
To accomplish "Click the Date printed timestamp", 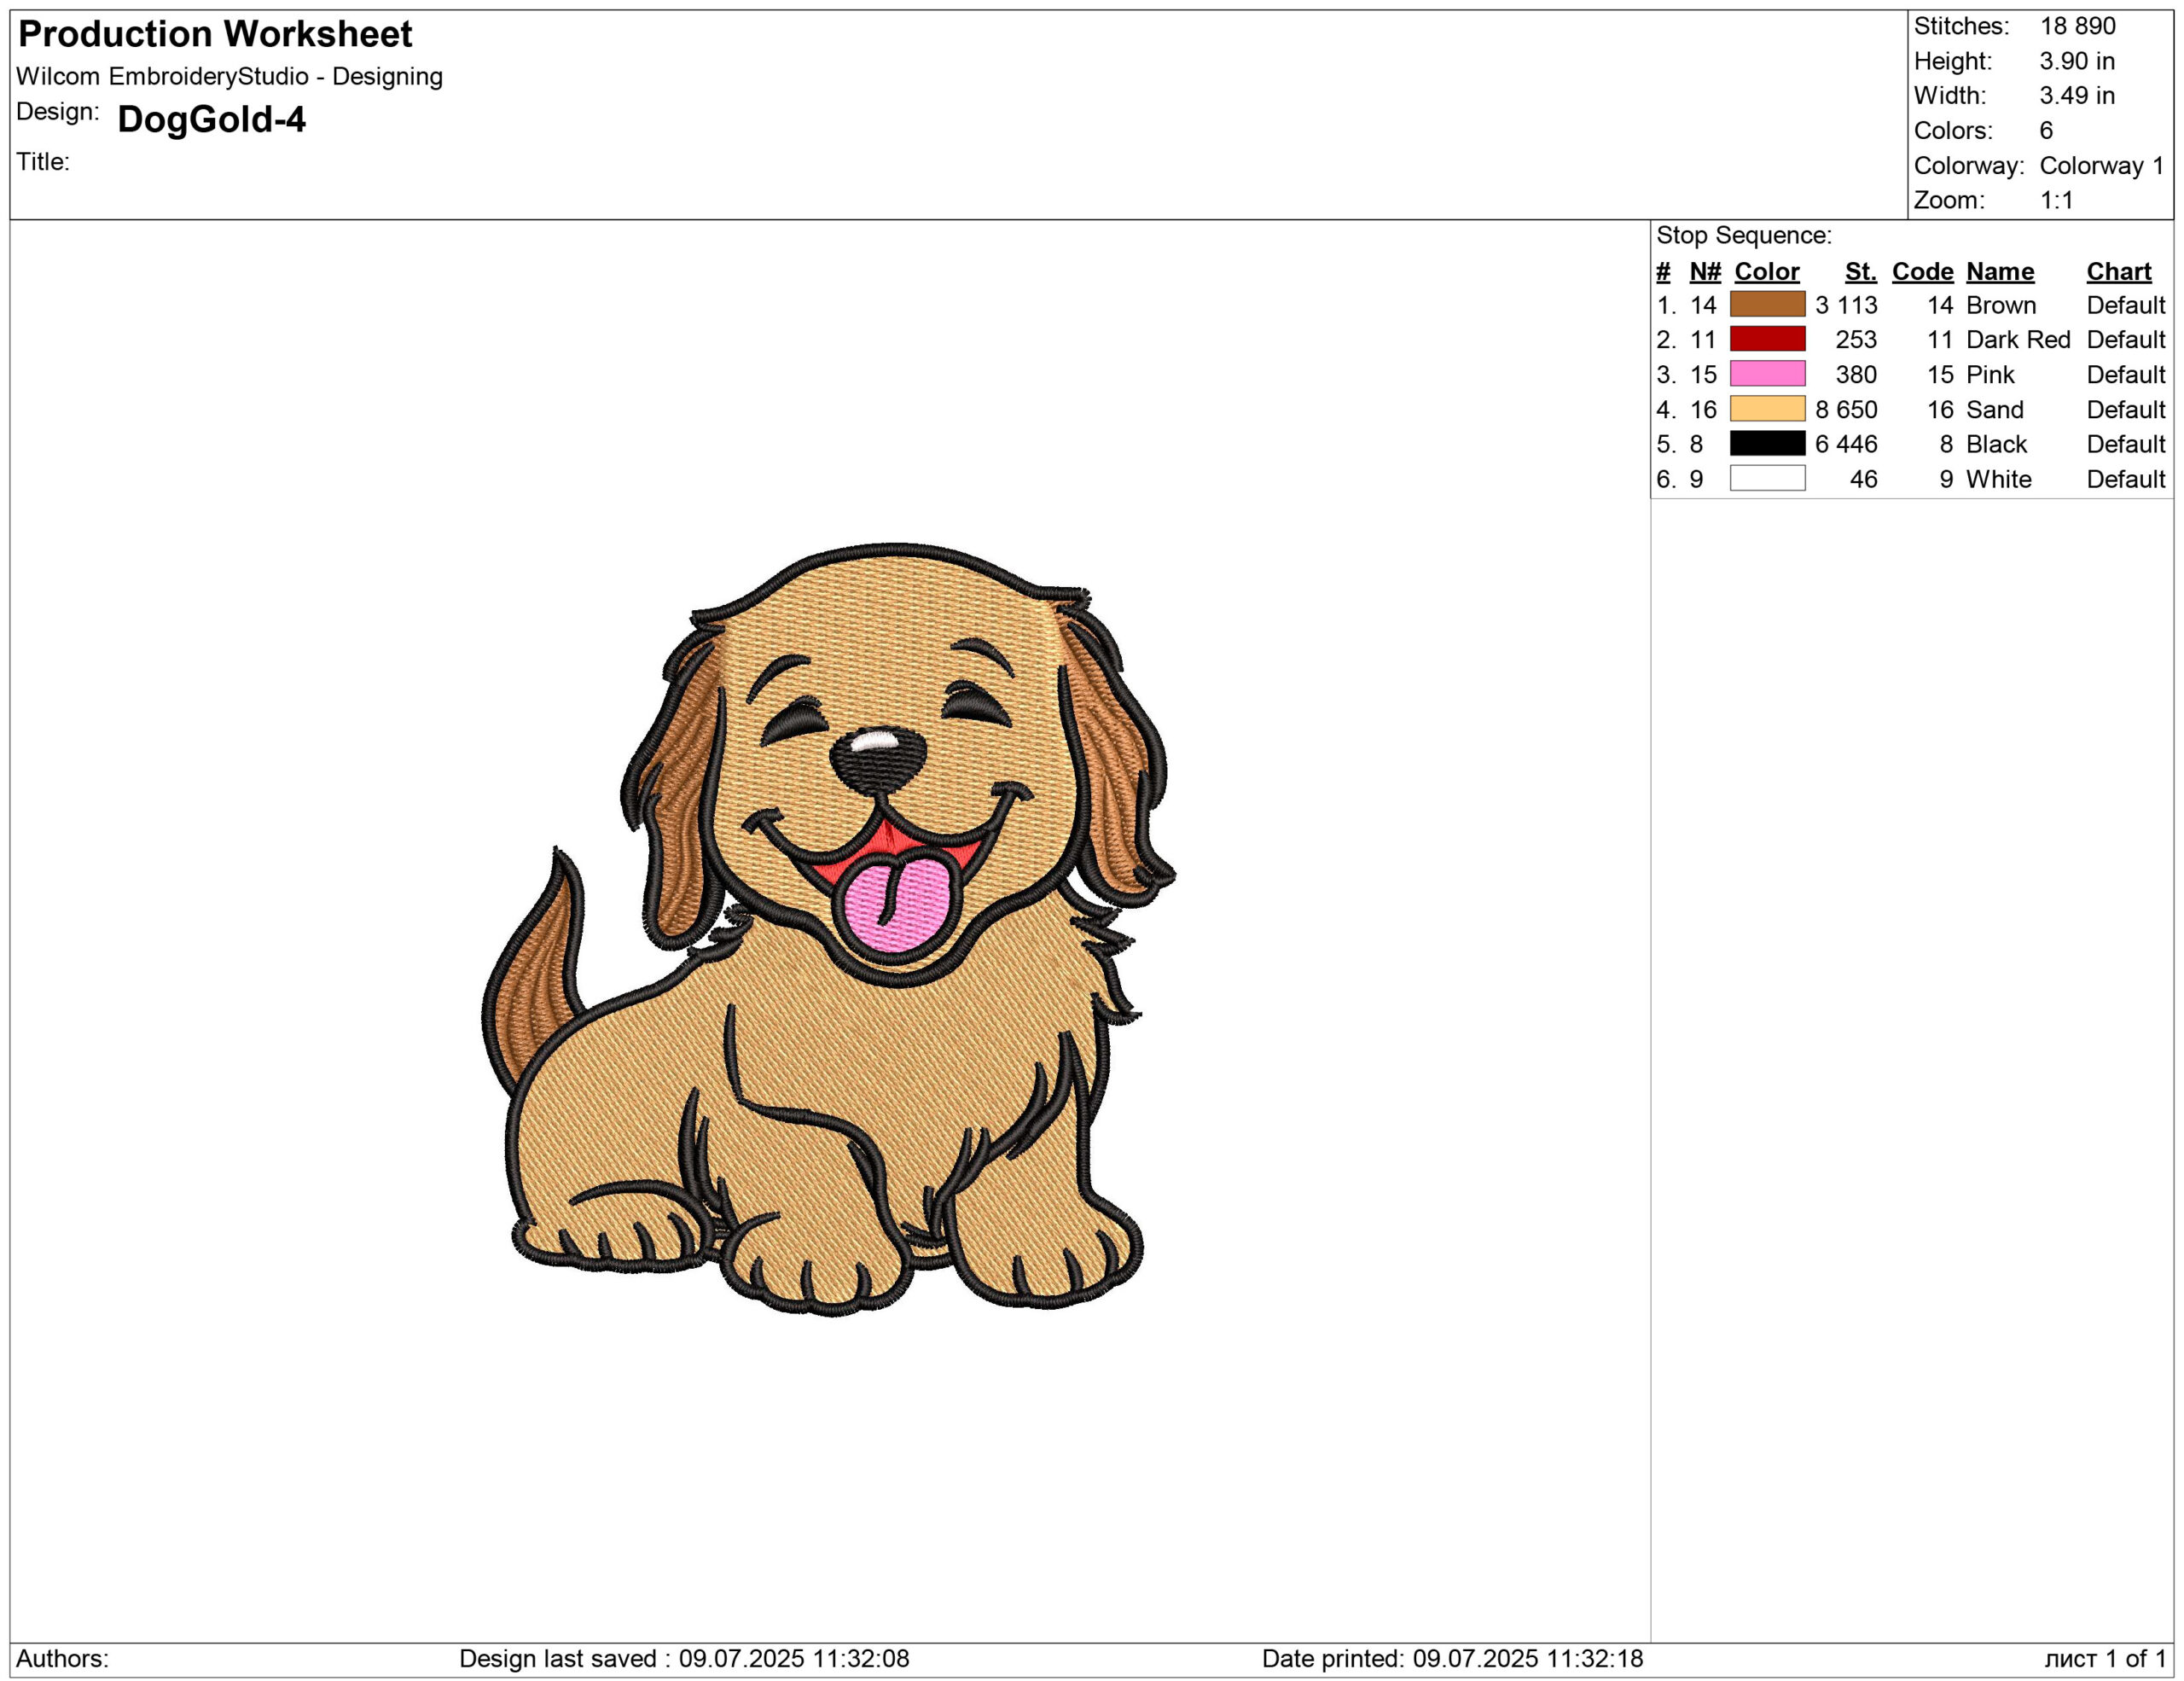I will tap(1452, 1659).
